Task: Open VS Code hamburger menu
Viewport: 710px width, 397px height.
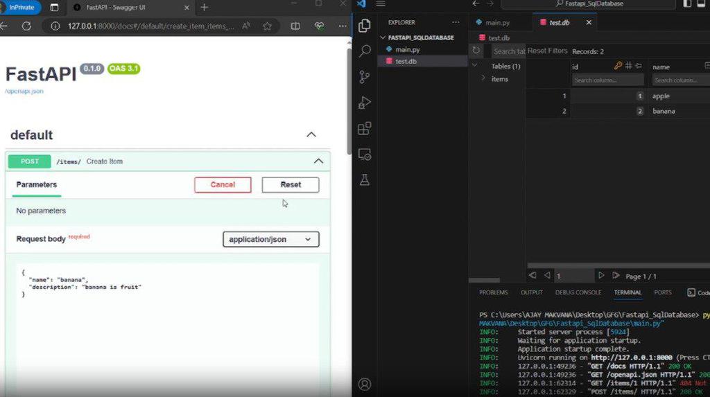Action: tap(381, 3)
